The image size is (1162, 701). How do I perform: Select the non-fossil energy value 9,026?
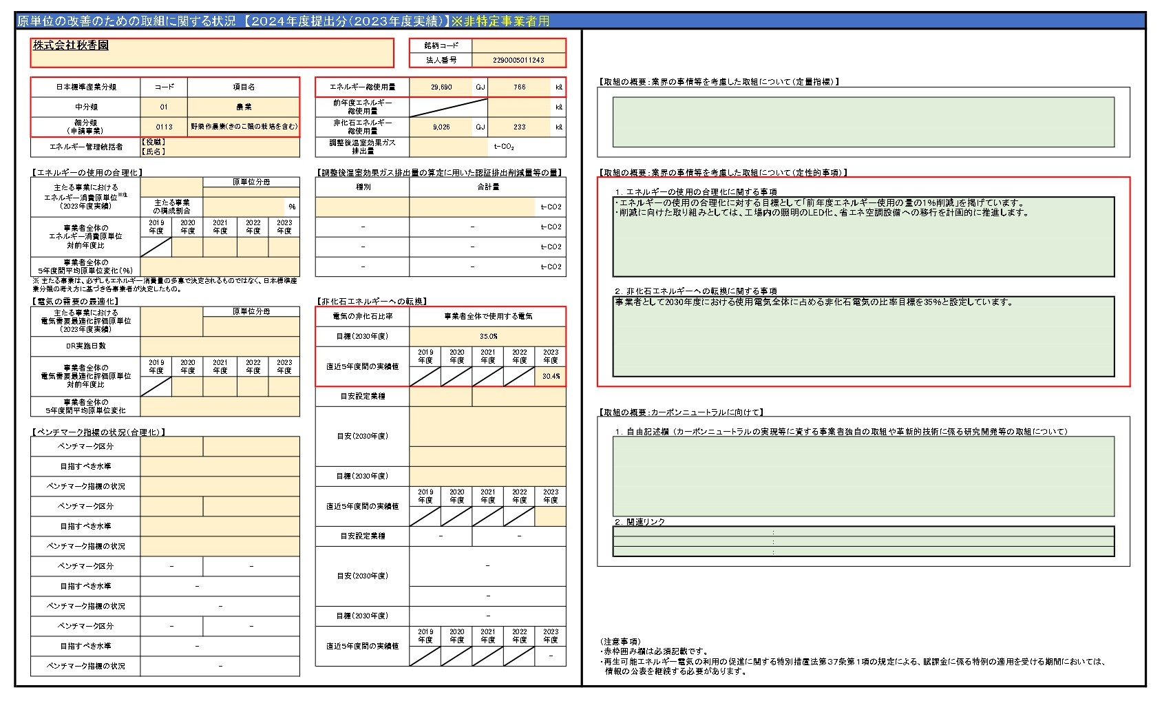441,127
